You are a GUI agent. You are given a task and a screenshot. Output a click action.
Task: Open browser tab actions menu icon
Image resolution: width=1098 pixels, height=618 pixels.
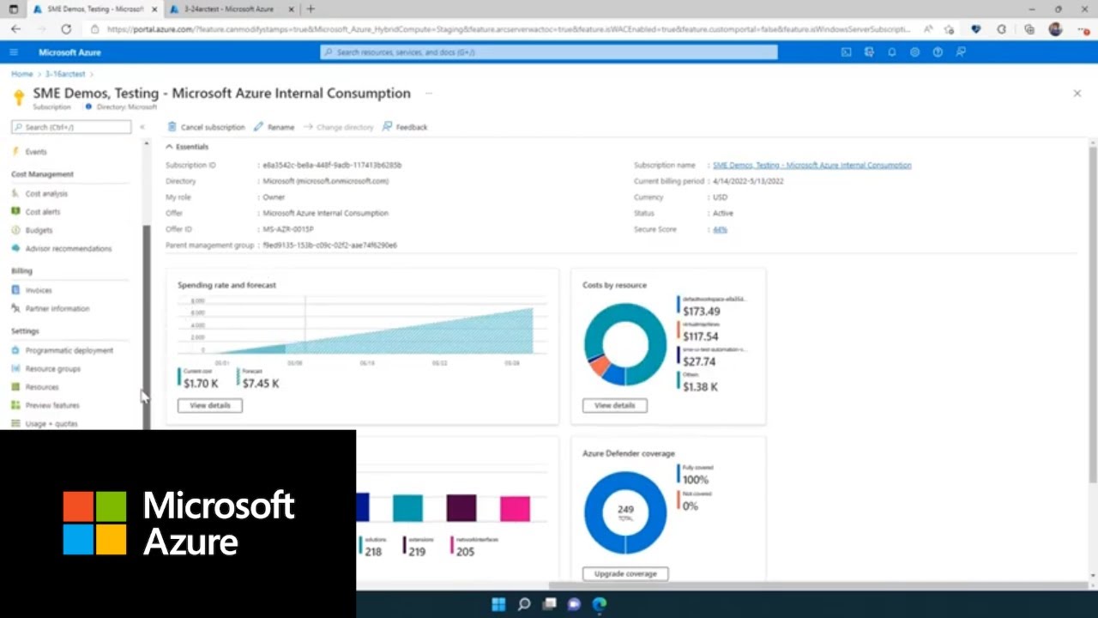pyautogui.click(x=13, y=9)
